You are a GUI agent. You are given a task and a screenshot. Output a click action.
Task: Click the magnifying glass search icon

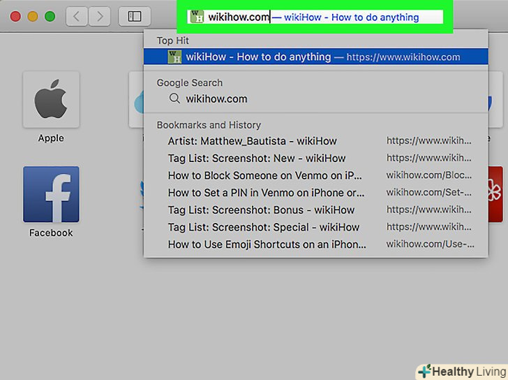pos(174,98)
